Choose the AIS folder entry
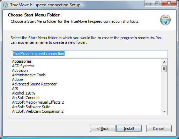 [15, 89]
